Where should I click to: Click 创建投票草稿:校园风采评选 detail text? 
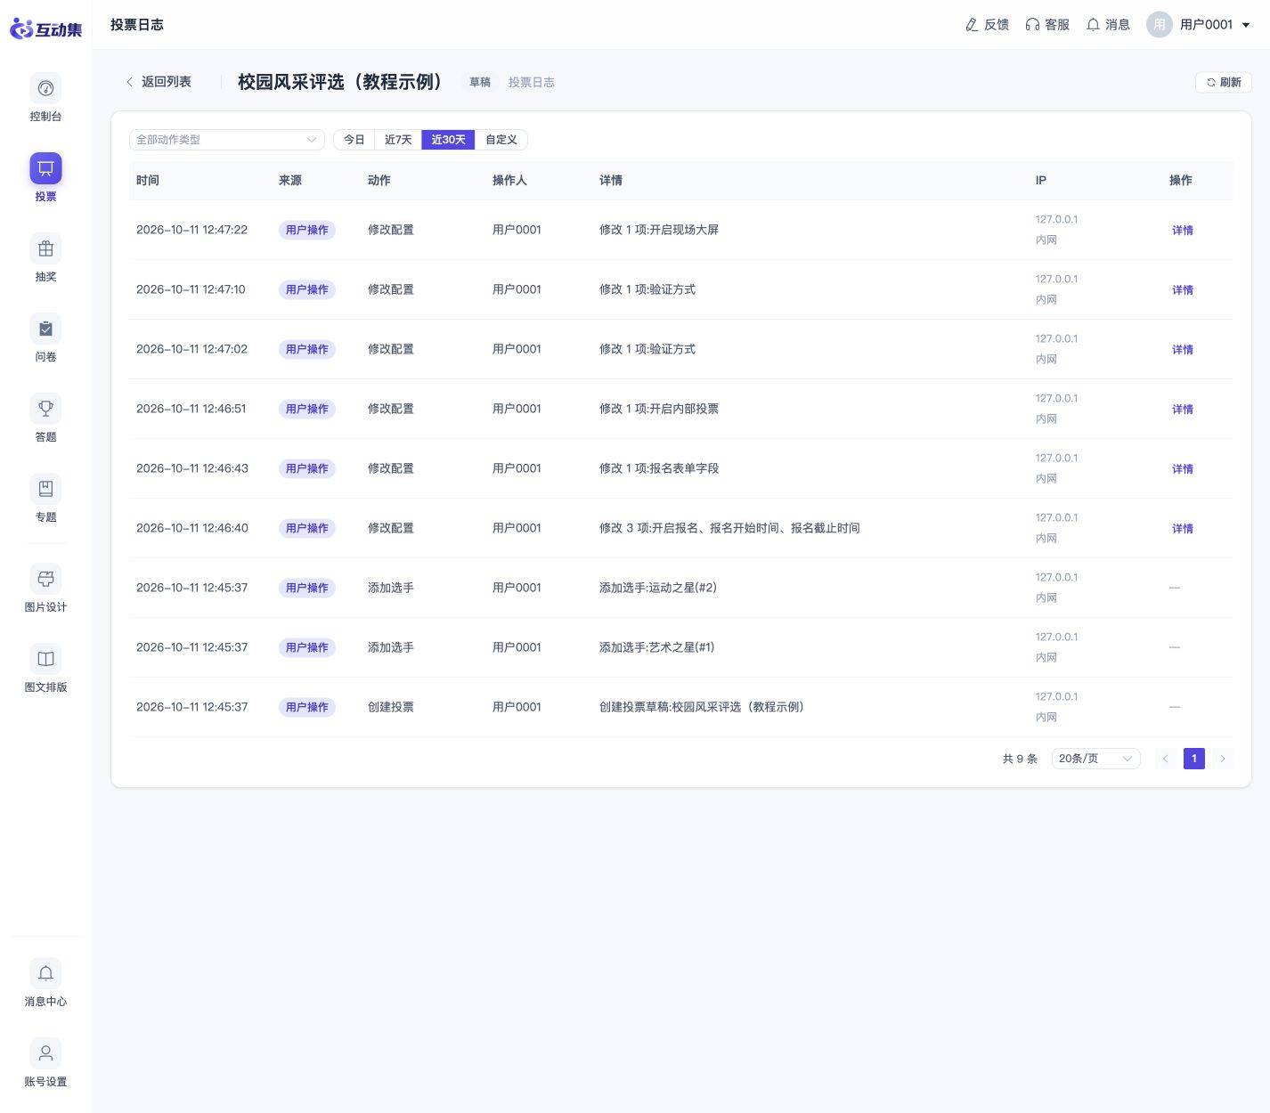click(x=702, y=707)
